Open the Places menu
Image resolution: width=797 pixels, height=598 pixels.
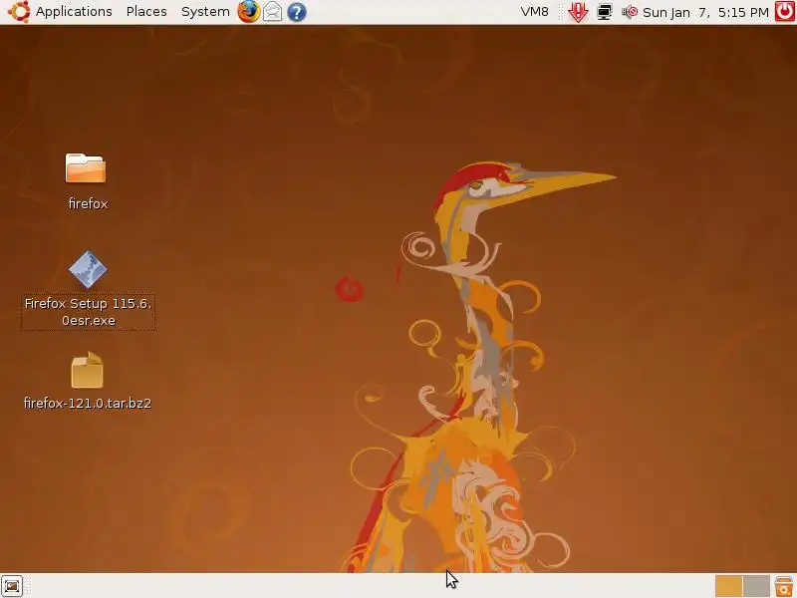(x=146, y=11)
